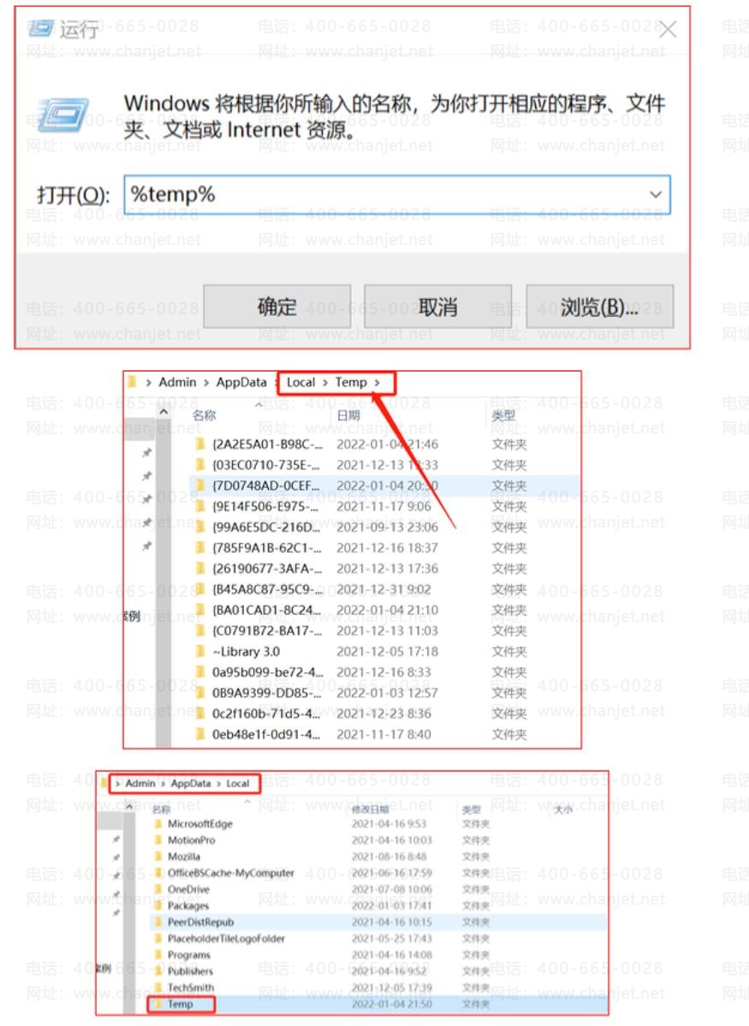Click folder icon of 0a95b099-be72-4...
The height and width of the screenshot is (1026, 749).
click(201, 672)
